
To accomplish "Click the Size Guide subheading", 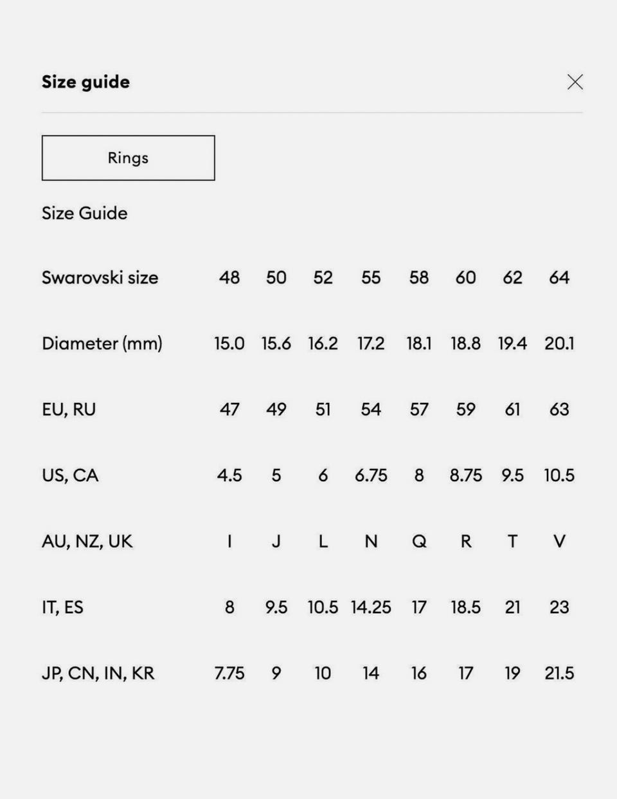I will (x=84, y=213).
